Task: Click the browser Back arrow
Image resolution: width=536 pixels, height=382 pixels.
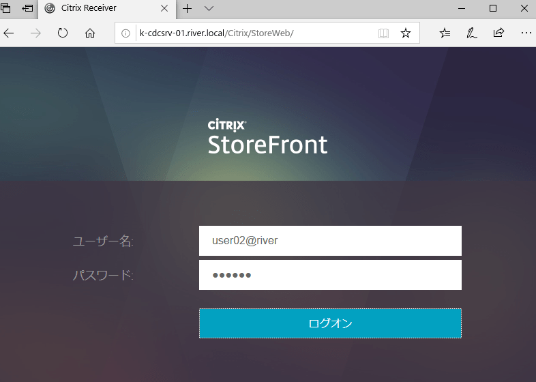Action: pos(9,33)
